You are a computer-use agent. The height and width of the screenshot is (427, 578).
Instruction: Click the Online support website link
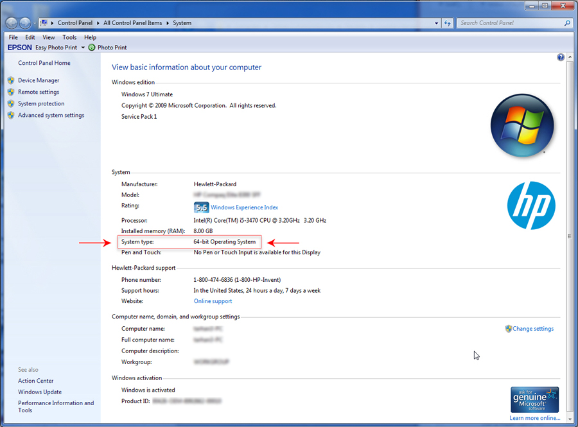213,301
